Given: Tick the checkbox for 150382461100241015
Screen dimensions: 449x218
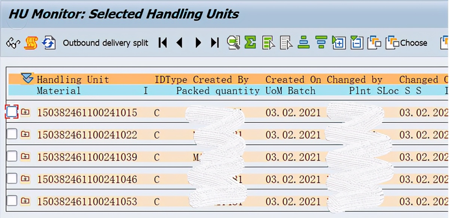Looking at the screenshot, I should (12, 112).
